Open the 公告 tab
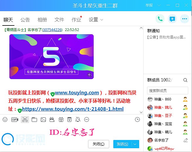Viewport: 192px width, 152px height. (25, 20)
